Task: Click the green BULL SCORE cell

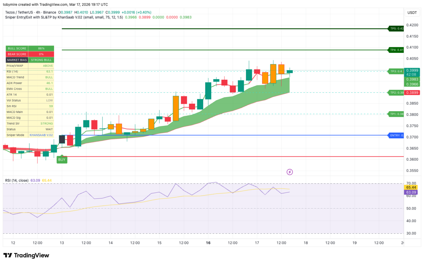Action: (41, 48)
